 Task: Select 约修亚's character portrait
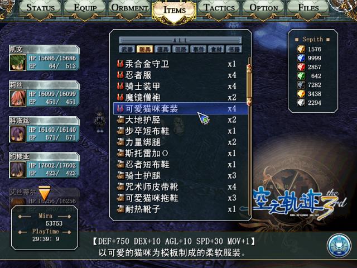(x=17, y=169)
